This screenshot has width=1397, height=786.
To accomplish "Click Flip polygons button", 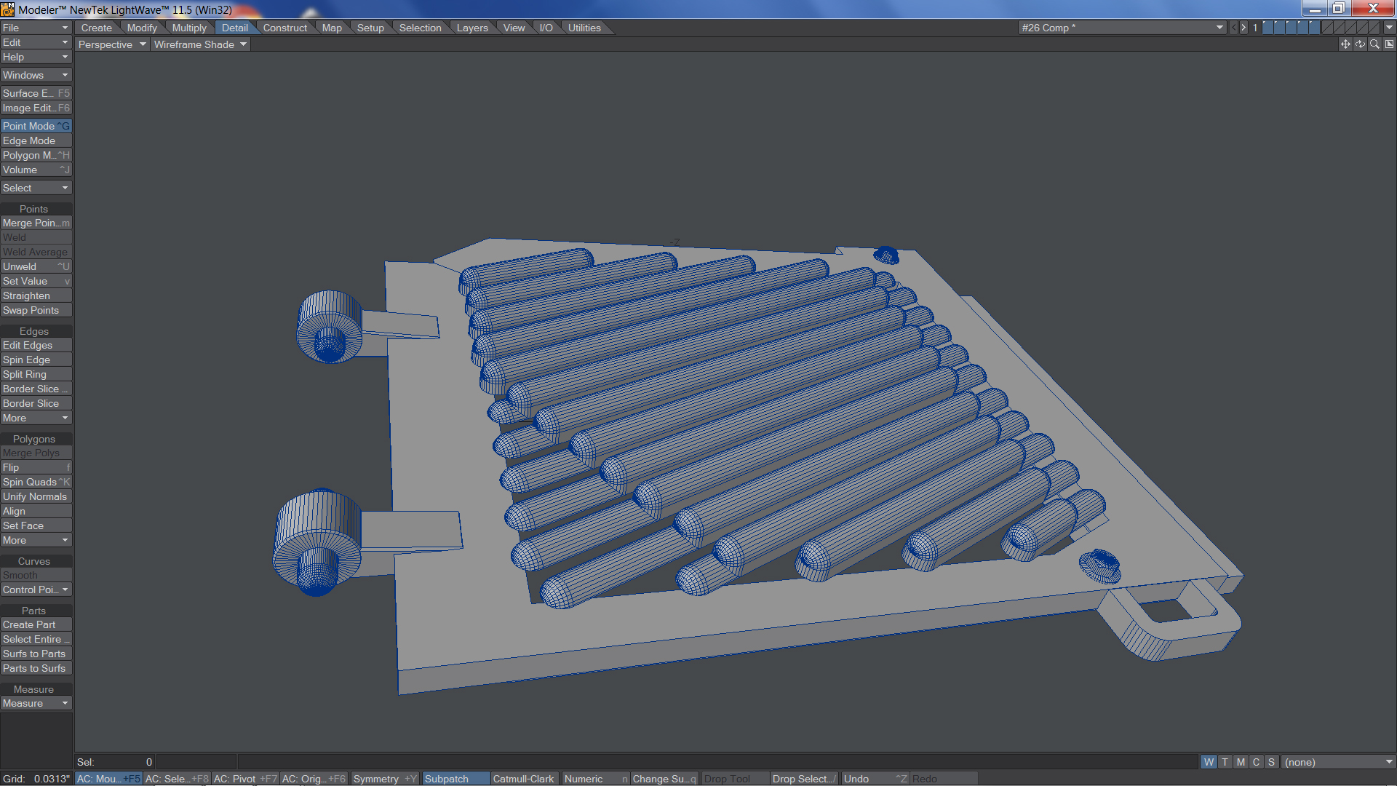I will coord(36,467).
